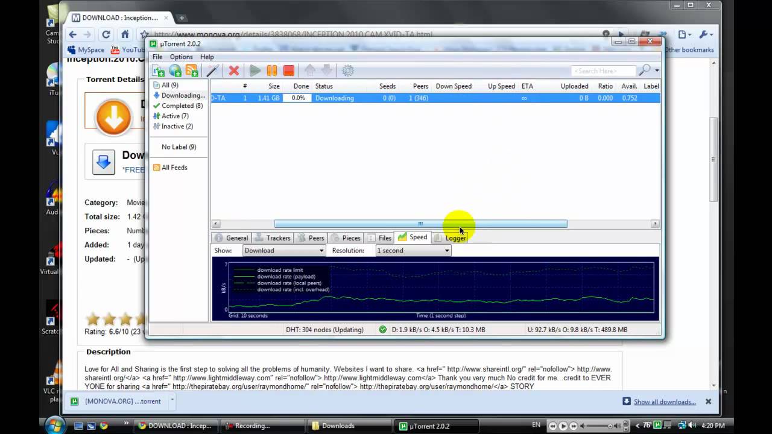Click the bookmark star in browser address bar
Screen dimensions: 772x434
pos(144,34)
